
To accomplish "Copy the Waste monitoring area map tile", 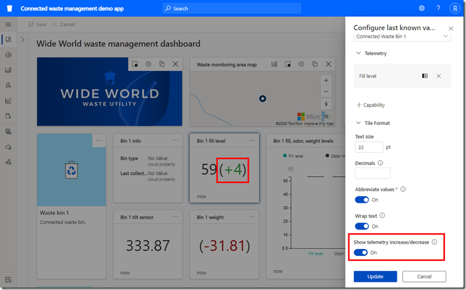I will point(315,64).
